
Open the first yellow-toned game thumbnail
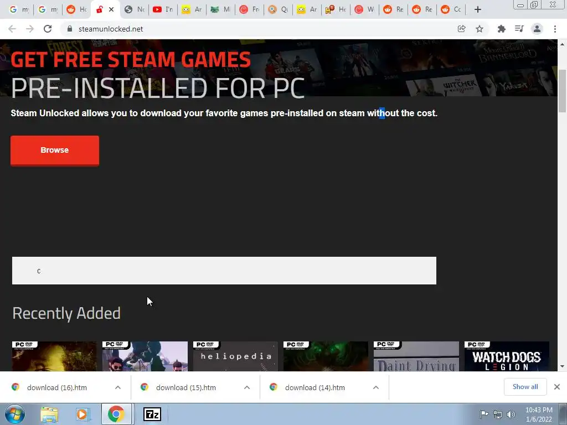pyautogui.click(x=55, y=356)
